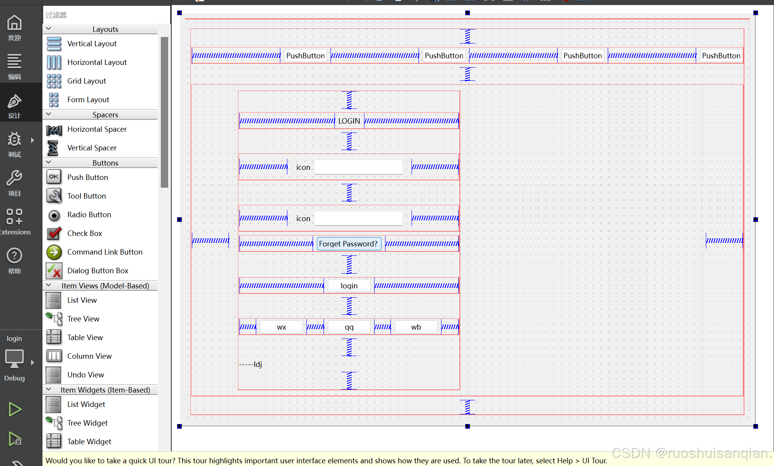This screenshot has height=466, width=774.
Task: Click the lowercase login button on form
Action: (349, 286)
